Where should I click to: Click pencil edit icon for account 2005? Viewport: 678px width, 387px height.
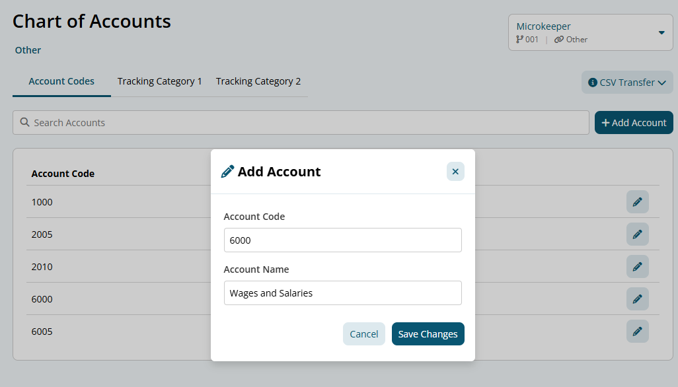(x=637, y=234)
